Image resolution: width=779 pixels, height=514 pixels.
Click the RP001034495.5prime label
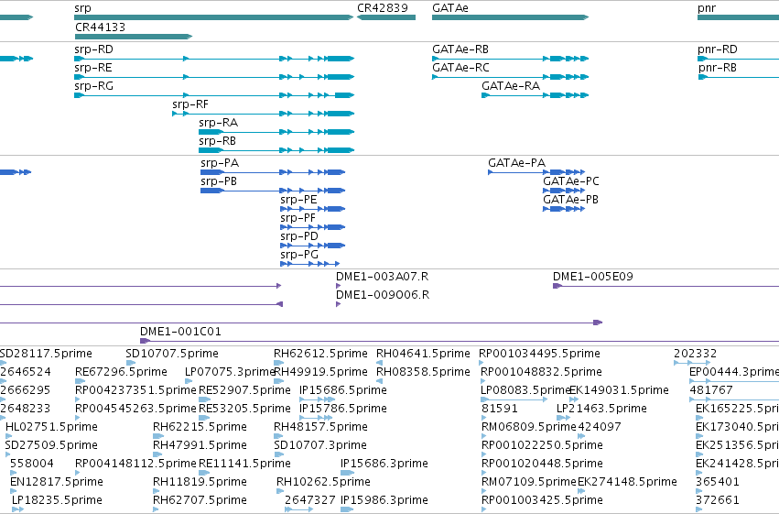tap(539, 354)
